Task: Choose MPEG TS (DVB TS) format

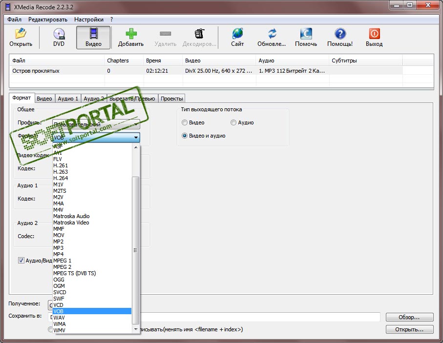Action: tap(92, 273)
